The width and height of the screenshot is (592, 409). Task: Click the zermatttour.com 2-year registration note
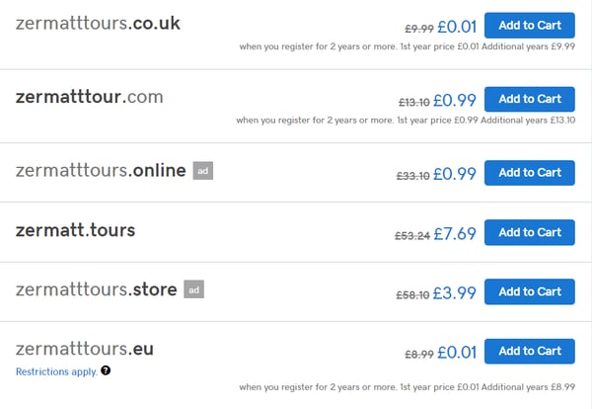[405, 121]
